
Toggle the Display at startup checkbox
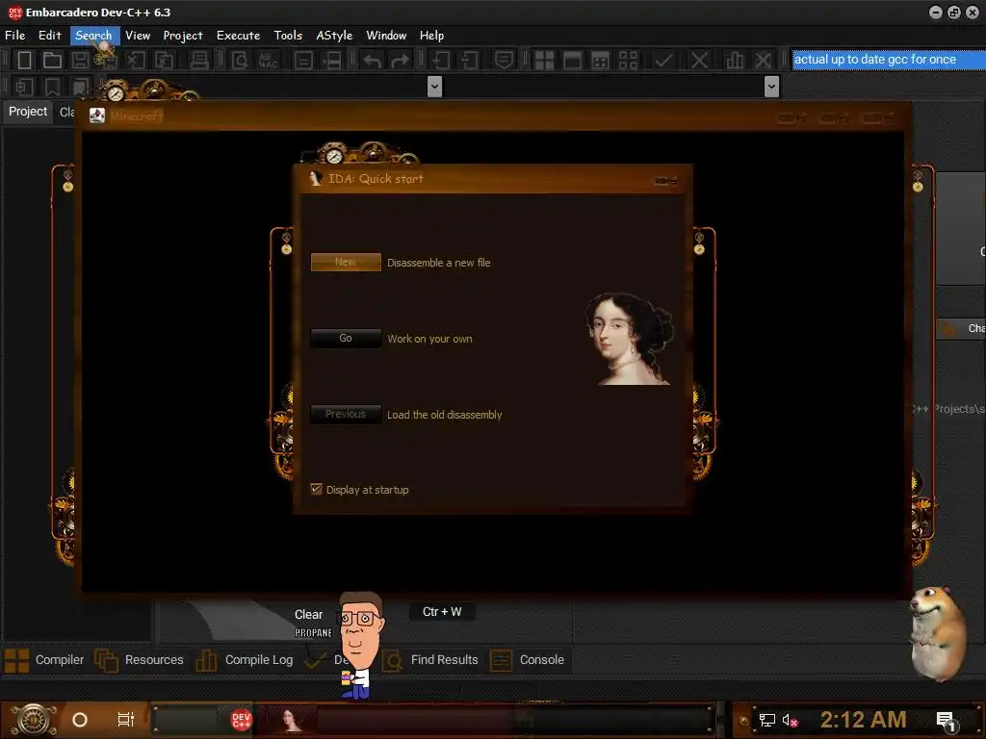316,489
